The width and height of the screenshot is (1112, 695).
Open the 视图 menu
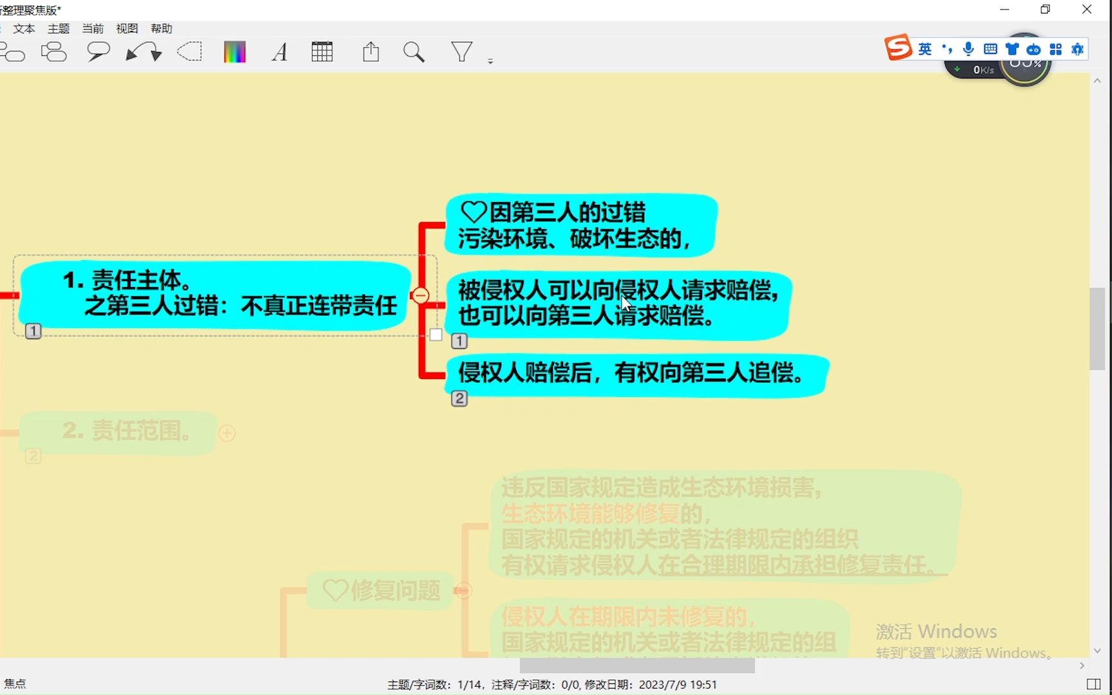pyautogui.click(x=127, y=28)
